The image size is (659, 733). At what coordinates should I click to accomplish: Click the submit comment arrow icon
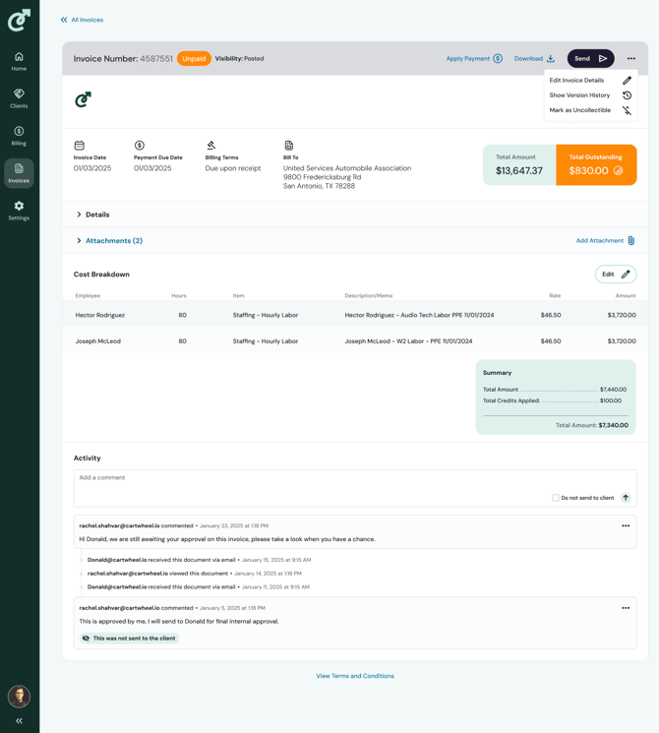626,498
